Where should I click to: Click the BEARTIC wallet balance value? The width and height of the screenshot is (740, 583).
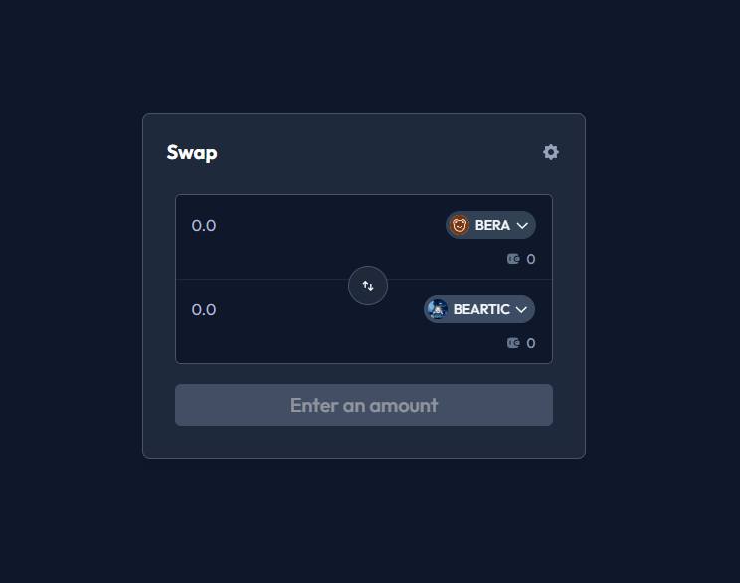[x=531, y=343]
